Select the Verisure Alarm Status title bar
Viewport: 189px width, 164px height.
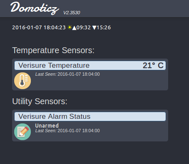(90, 116)
